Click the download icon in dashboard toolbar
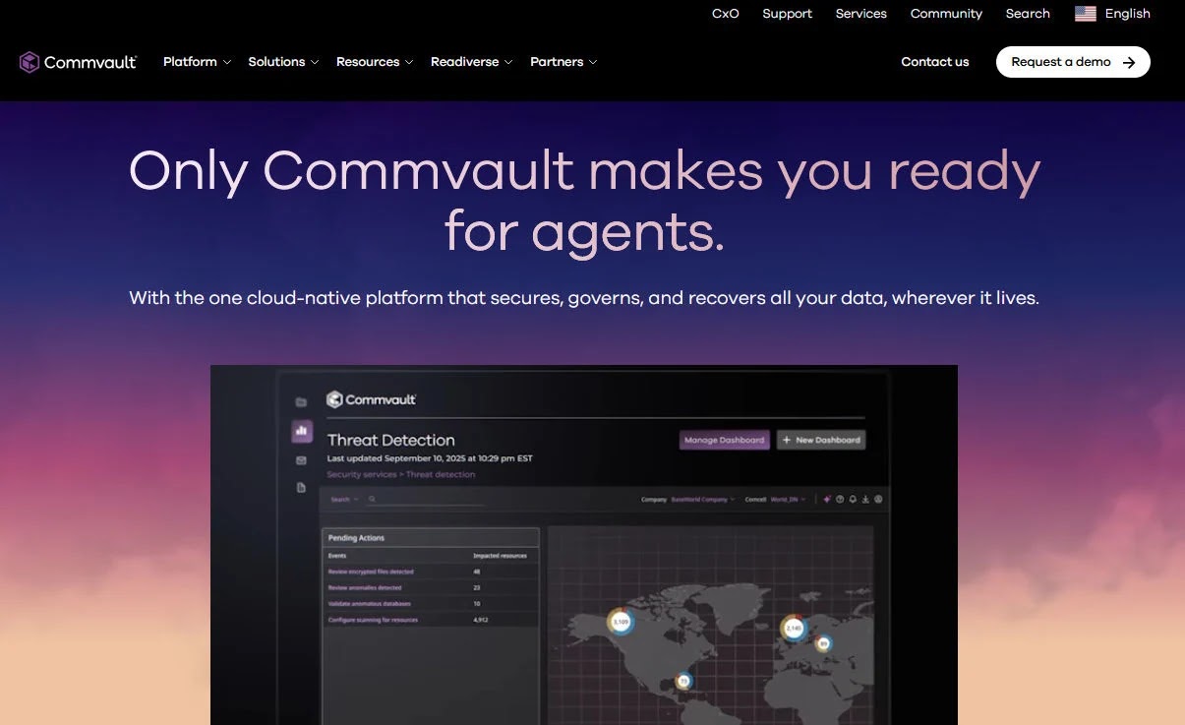 click(865, 499)
